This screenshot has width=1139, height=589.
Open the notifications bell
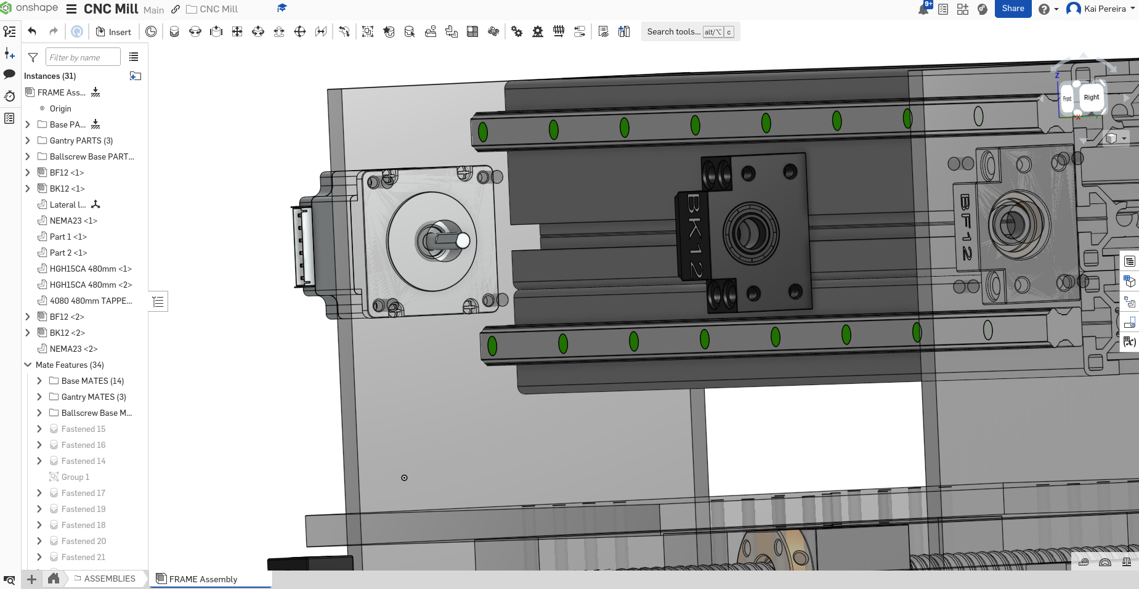point(923,9)
